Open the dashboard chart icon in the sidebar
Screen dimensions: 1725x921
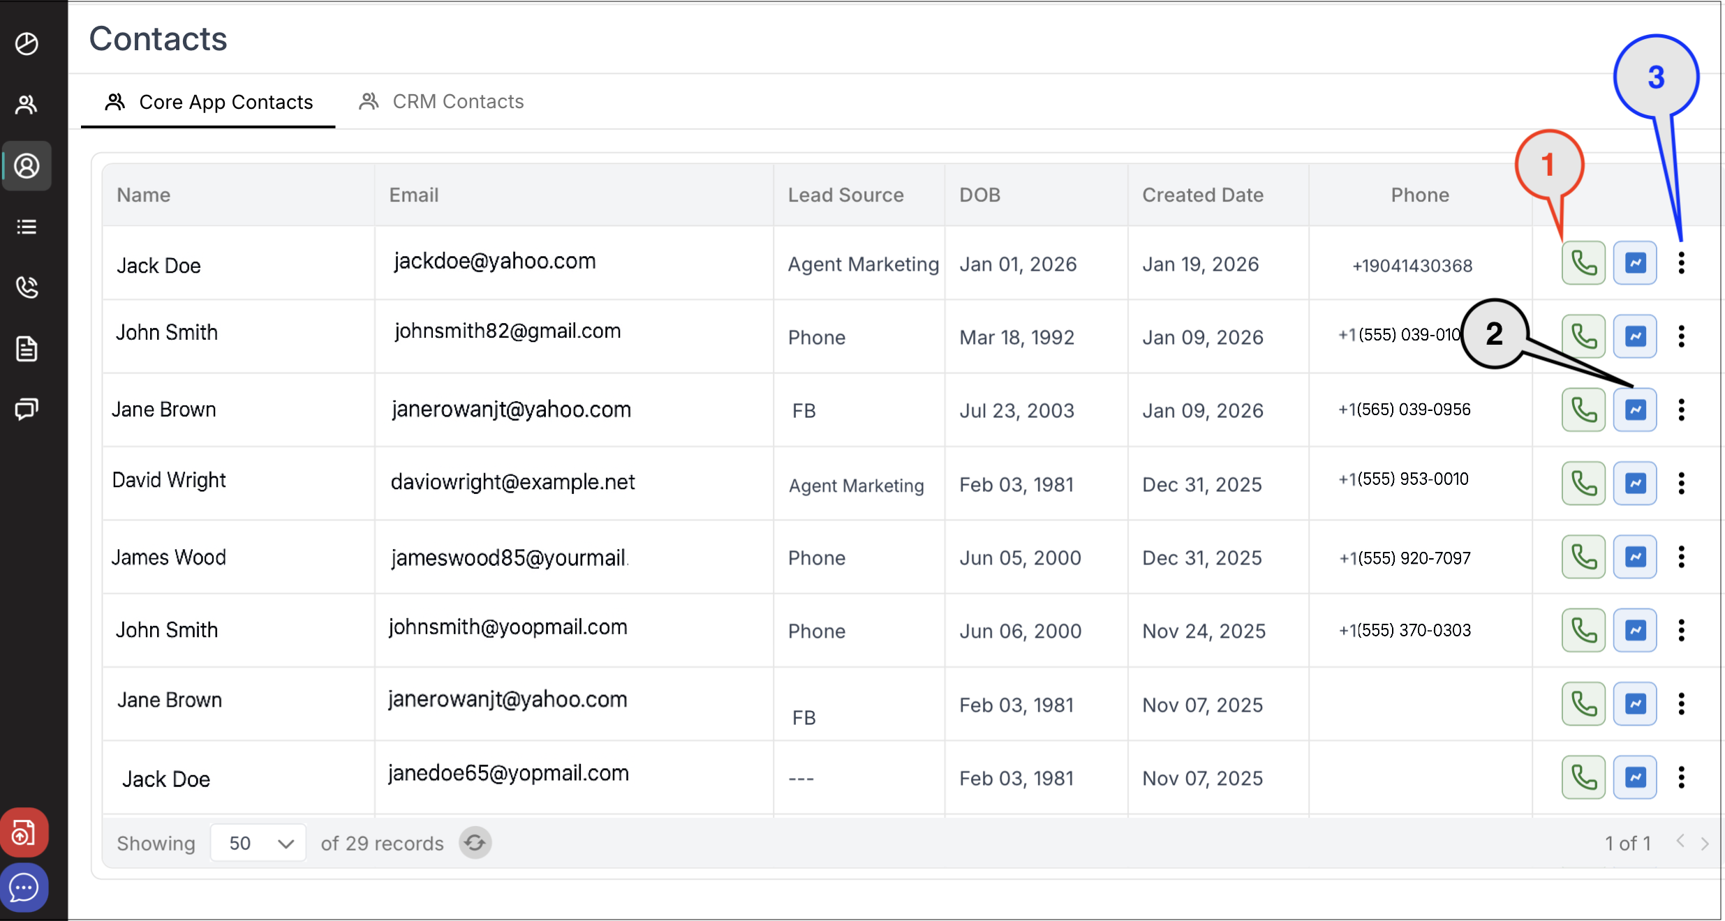coord(27,44)
